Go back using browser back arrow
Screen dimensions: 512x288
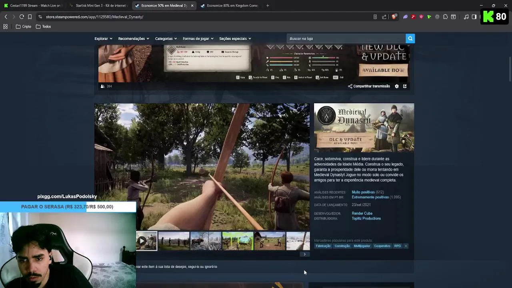click(6, 17)
